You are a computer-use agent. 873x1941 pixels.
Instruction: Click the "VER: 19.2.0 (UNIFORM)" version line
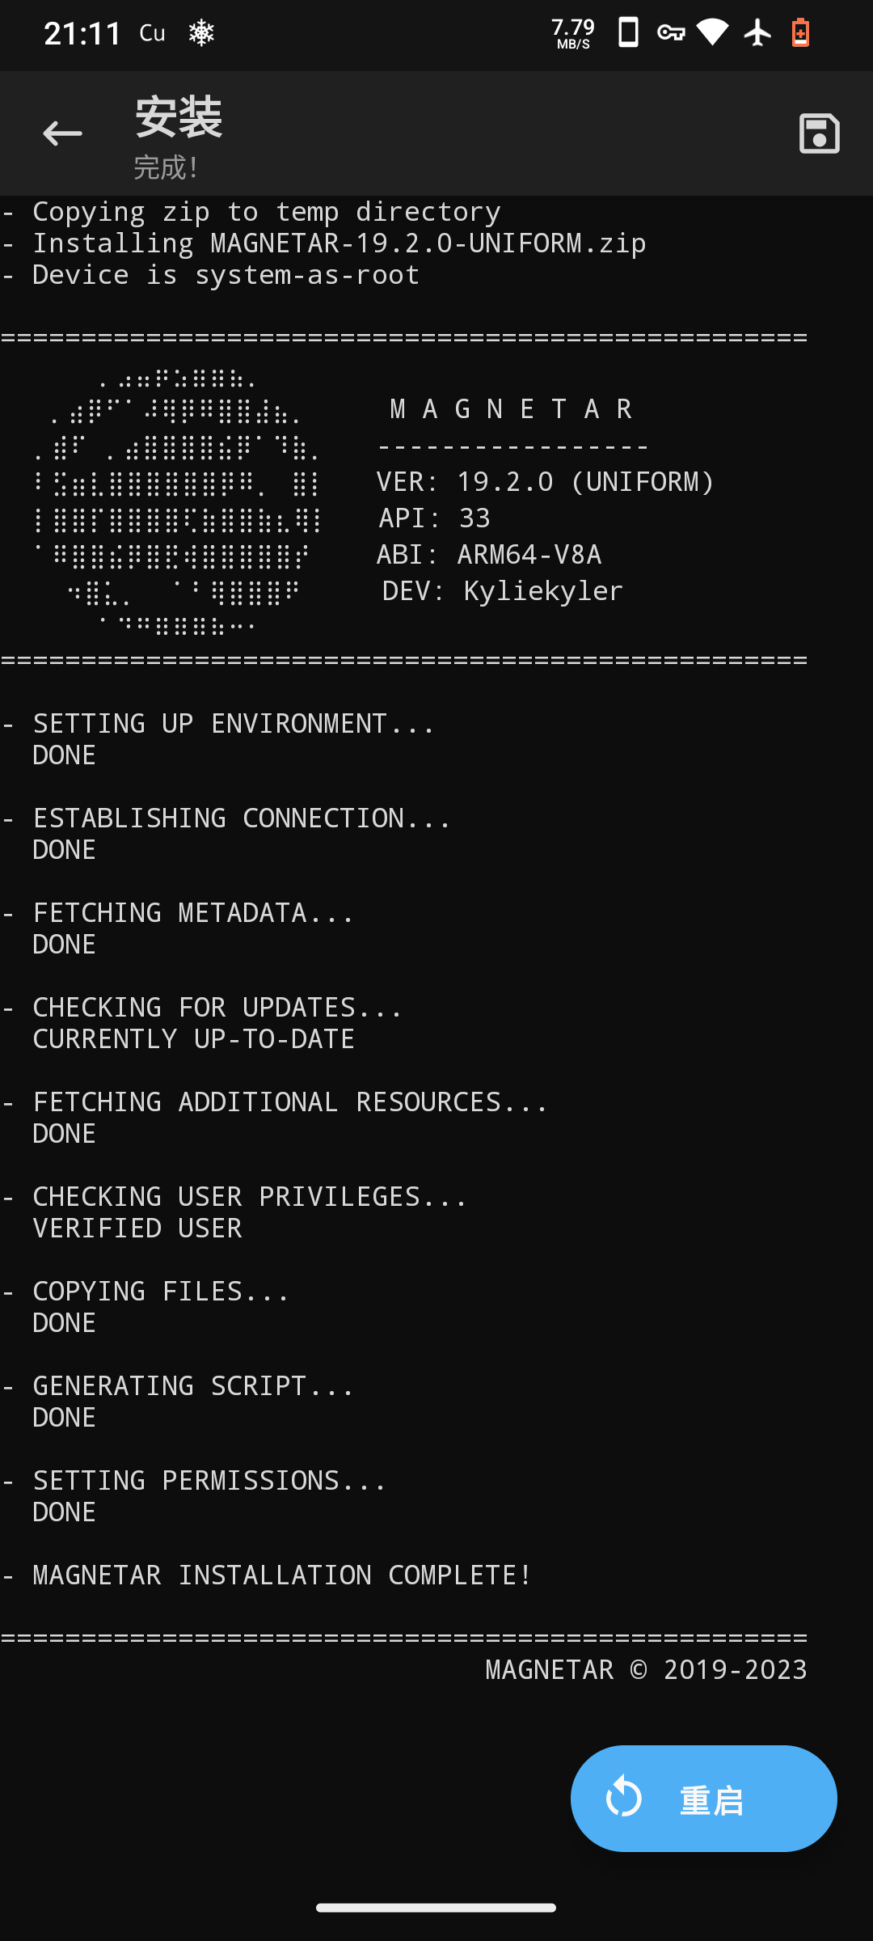[x=546, y=482]
